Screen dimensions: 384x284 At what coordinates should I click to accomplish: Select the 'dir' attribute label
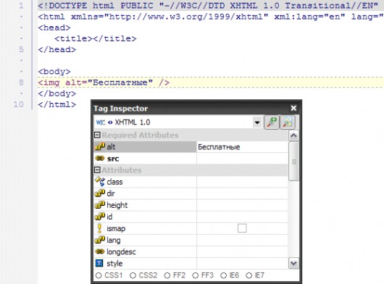(111, 193)
